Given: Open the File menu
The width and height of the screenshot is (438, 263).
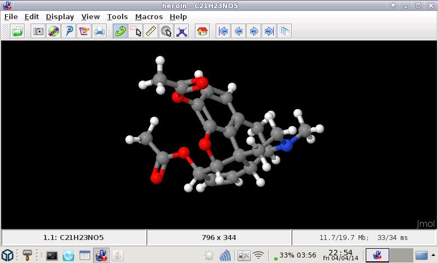Looking at the screenshot, I should coord(11,17).
